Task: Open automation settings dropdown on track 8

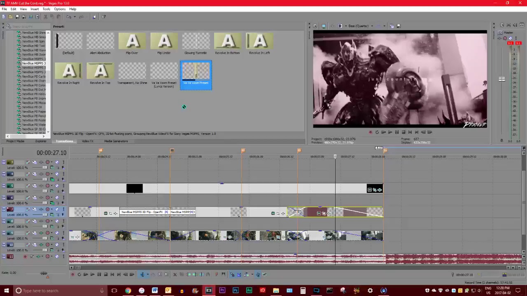Action: click(52, 221)
